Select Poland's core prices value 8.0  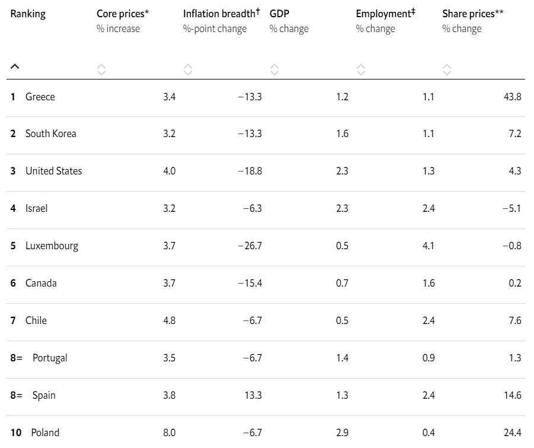(169, 433)
